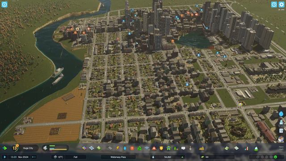Open the Chirper bird feed icon
286x161 pixels.
pos(281,139)
